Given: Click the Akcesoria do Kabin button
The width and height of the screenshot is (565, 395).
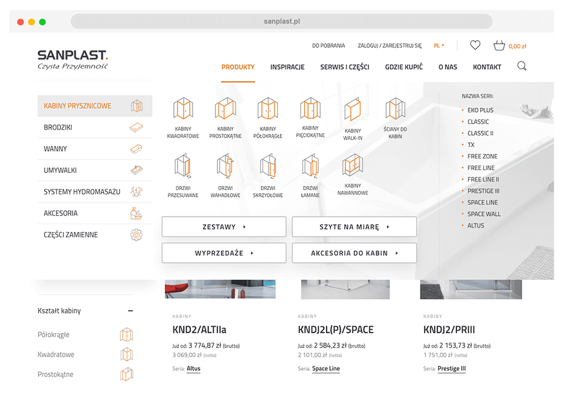Looking at the screenshot, I should click(x=354, y=253).
